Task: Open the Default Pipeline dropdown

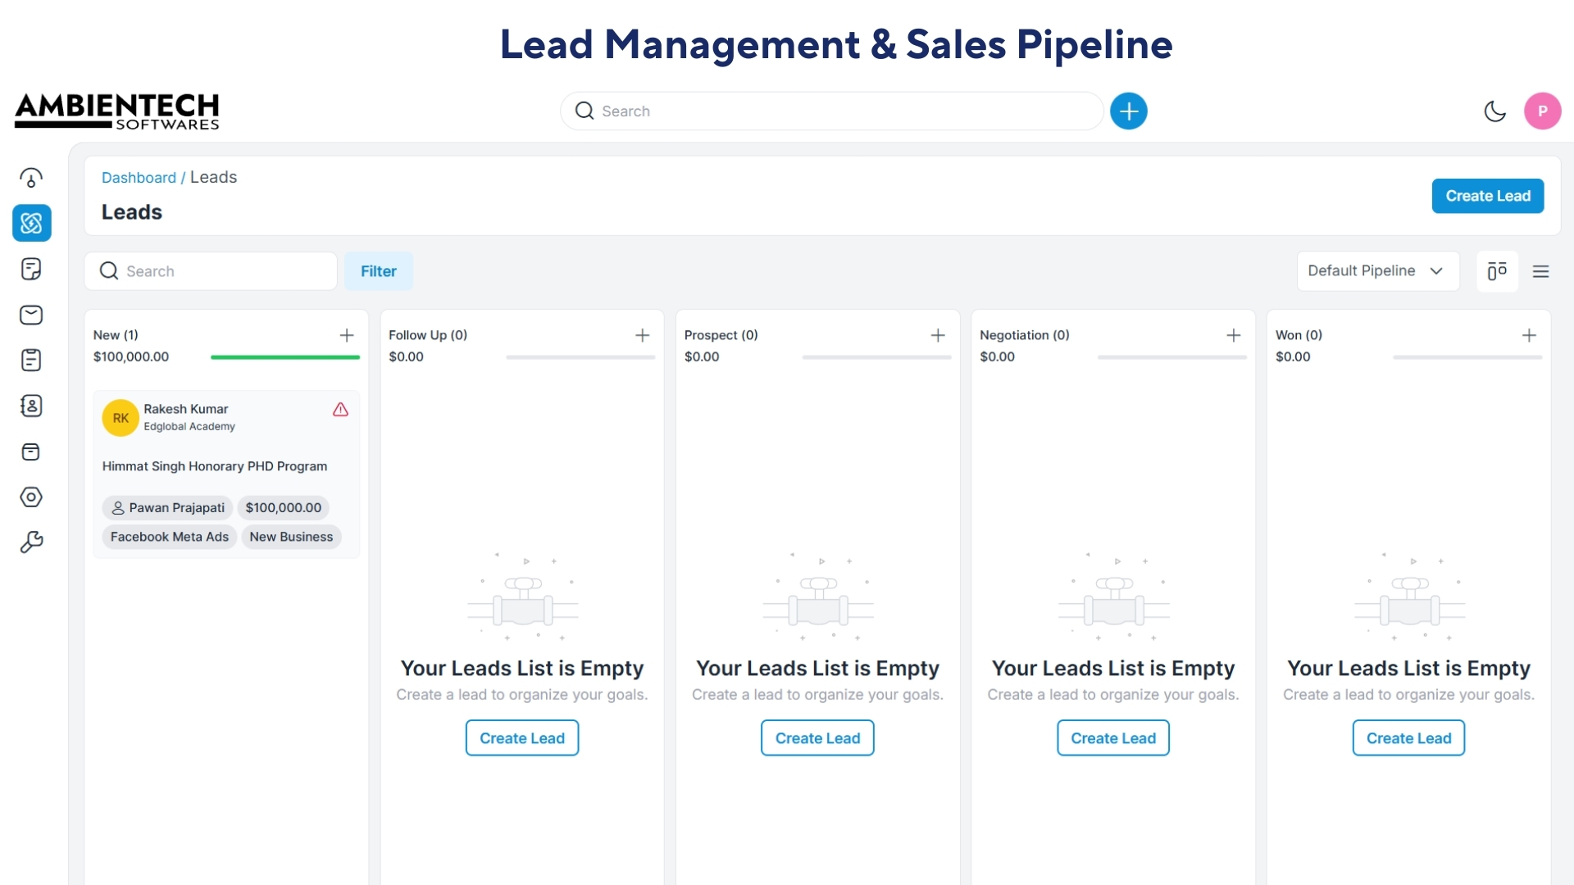Action: (1377, 270)
